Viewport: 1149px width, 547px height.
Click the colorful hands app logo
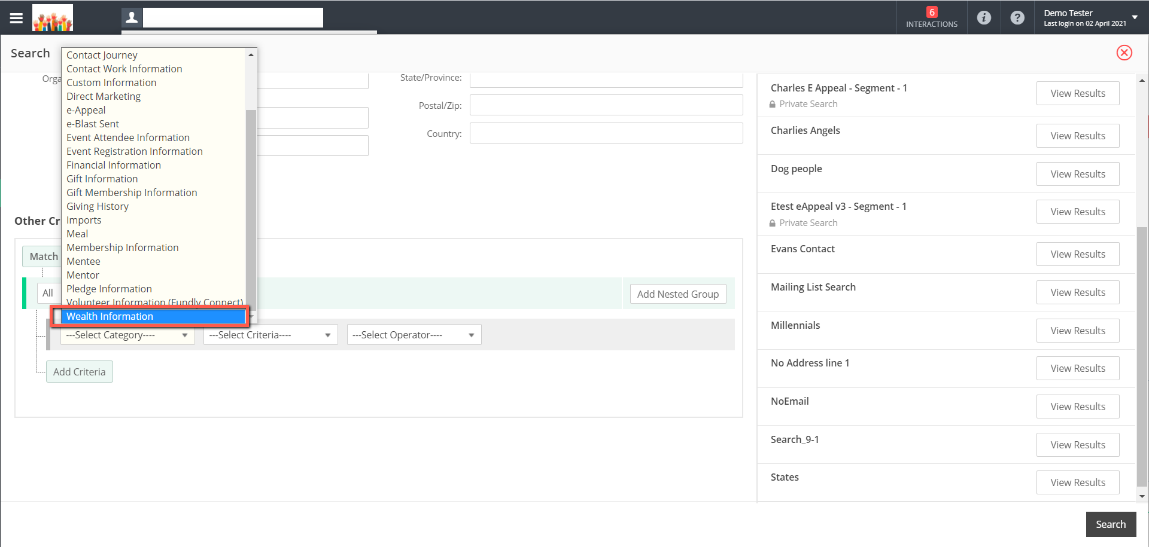coord(53,18)
